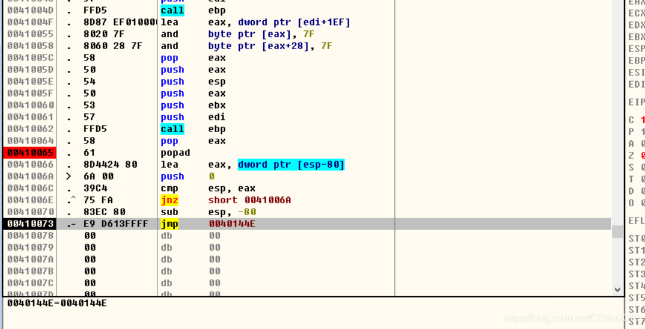Click the EFL register label

637,221
